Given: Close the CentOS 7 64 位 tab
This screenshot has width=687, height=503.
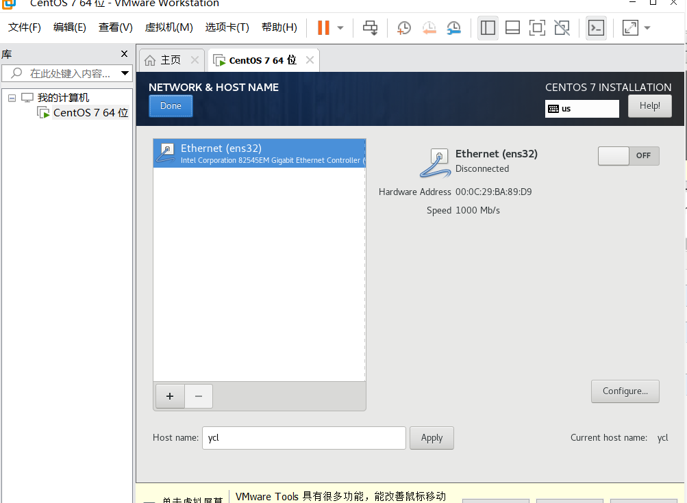Looking at the screenshot, I should [310, 60].
